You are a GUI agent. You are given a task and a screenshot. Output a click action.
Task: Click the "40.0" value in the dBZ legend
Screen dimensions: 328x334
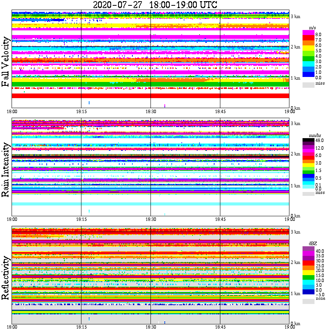coord(320,251)
